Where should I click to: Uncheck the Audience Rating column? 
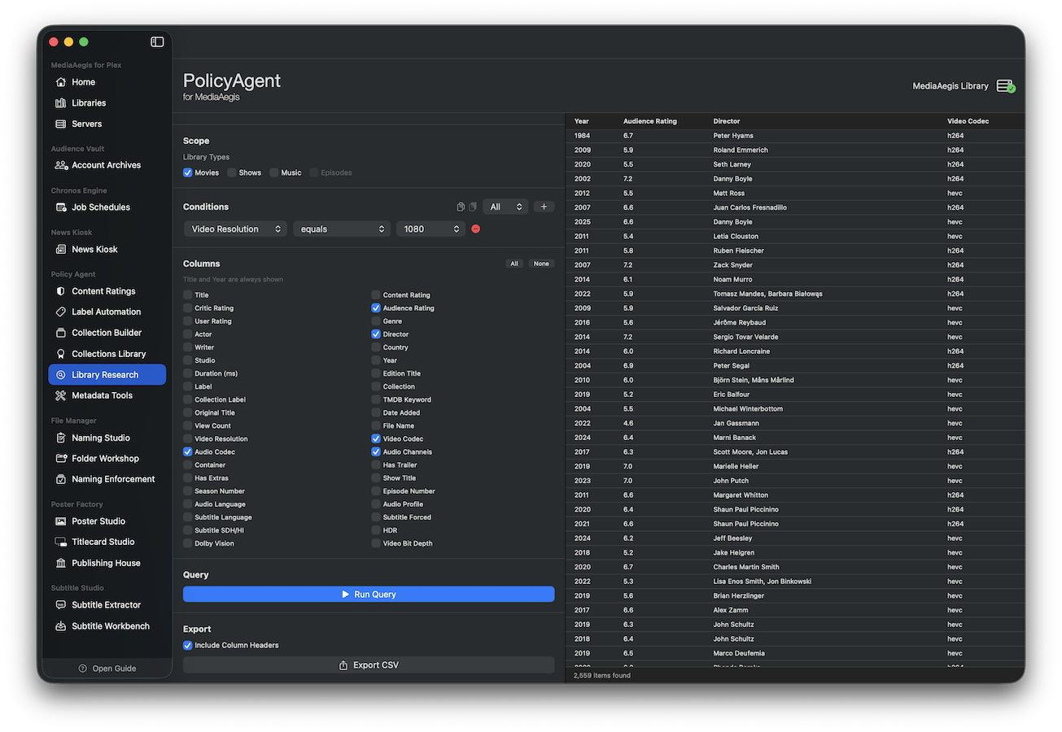376,308
